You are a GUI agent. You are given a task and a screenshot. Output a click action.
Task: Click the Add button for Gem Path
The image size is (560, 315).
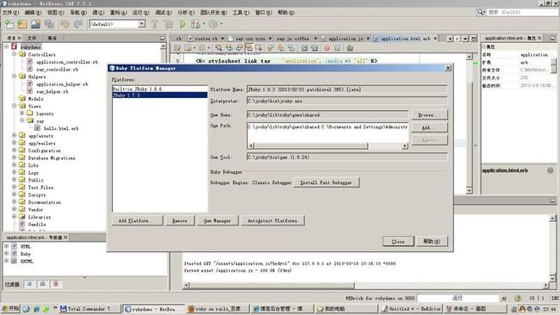(429, 127)
